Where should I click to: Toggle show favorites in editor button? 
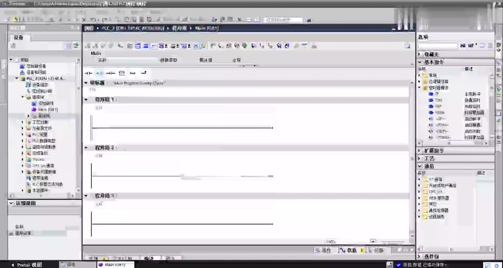click(204, 46)
